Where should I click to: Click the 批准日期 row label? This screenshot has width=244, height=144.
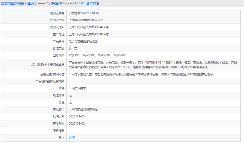click(x=59, y=116)
